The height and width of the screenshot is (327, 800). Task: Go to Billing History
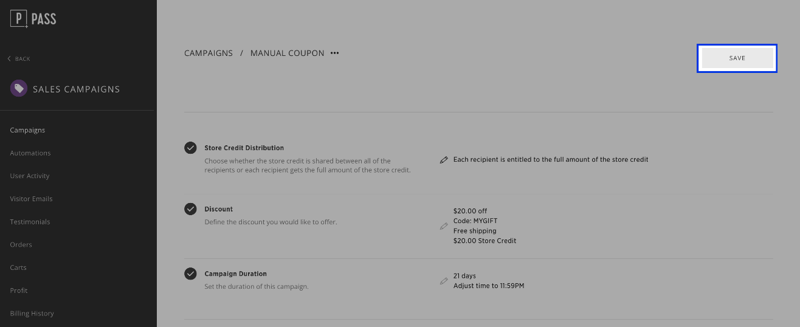(x=32, y=314)
